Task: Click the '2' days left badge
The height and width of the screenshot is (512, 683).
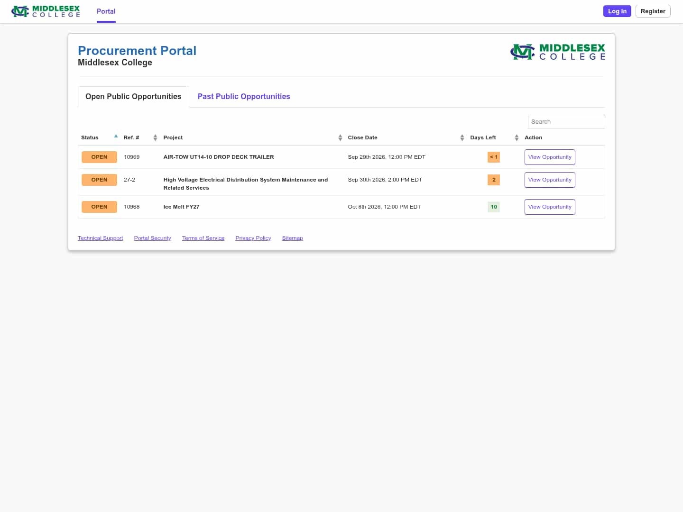Action: tap(494, 180)
